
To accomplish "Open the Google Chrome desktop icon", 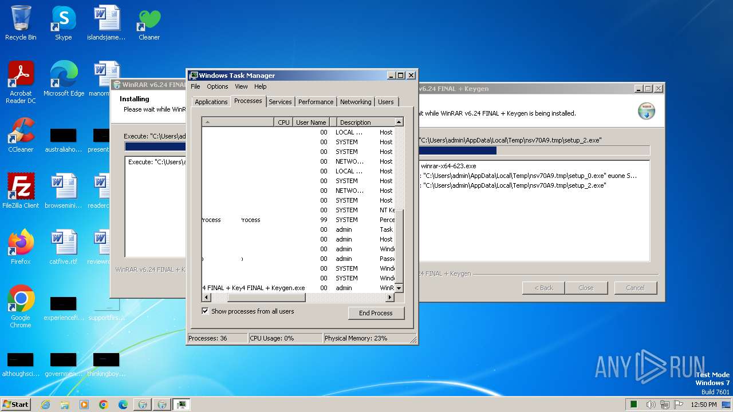I will (x=21, y=307).
